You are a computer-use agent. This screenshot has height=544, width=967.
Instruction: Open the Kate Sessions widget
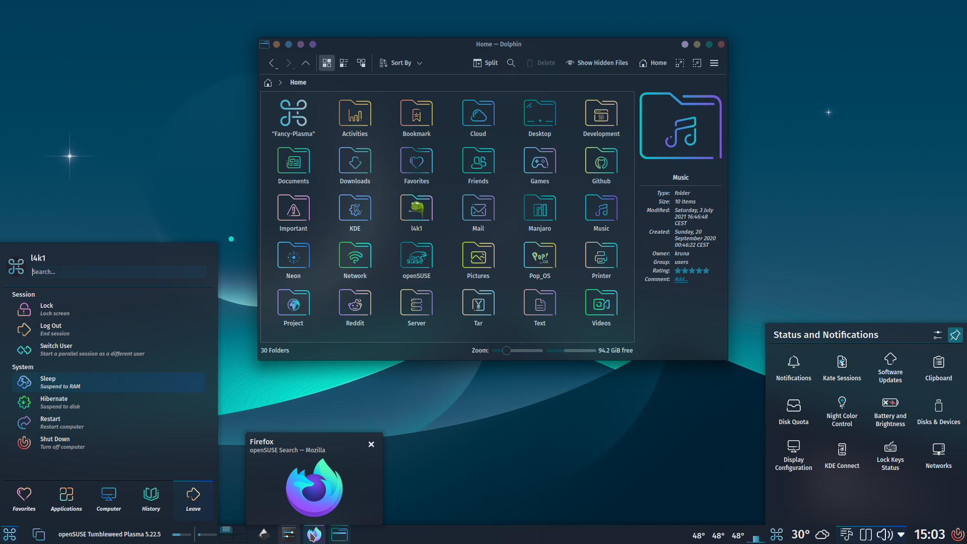(x=841, y=367)
